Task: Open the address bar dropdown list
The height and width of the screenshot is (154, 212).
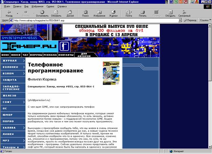Action: (180, 20)
